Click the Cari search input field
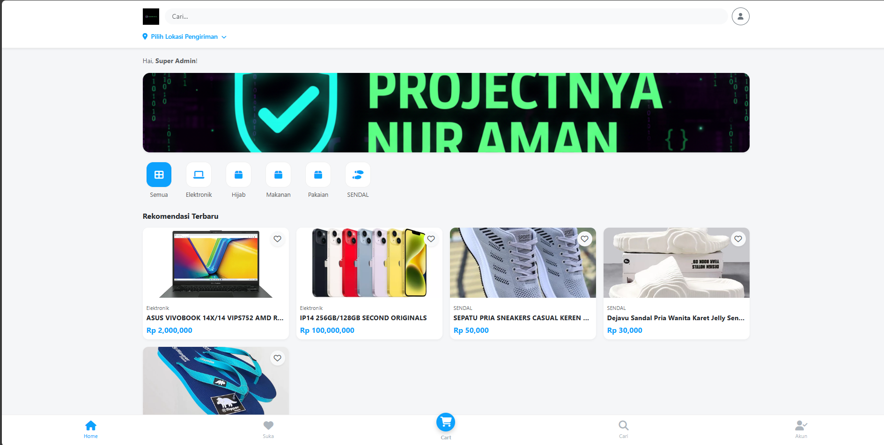 (446, 16)
